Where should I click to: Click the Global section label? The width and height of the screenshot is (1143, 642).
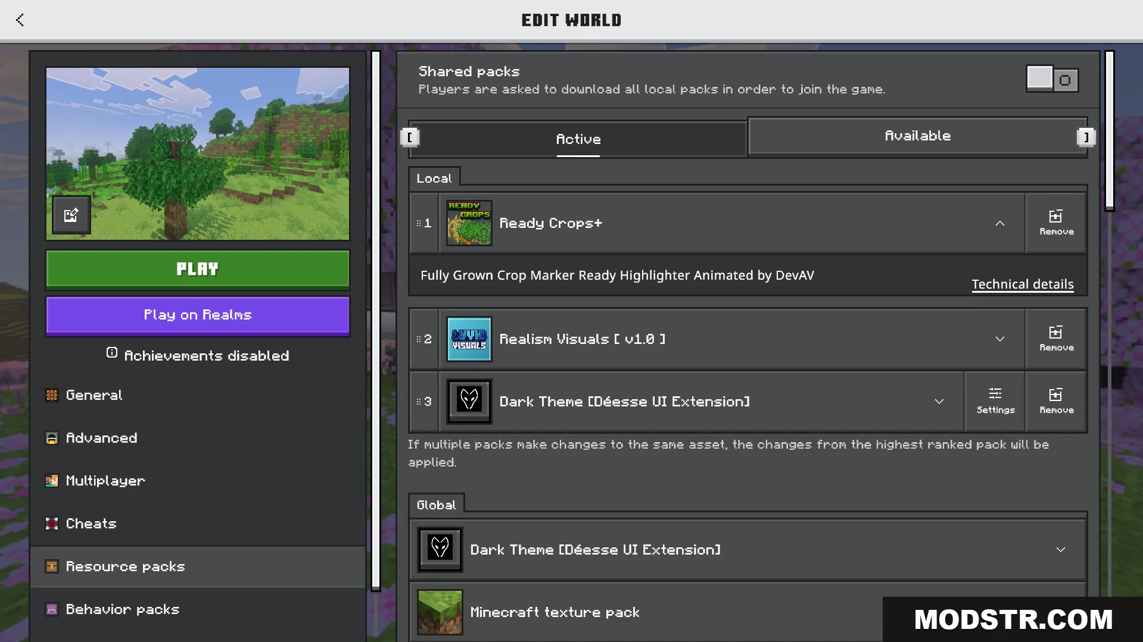(x=436, y=505)
